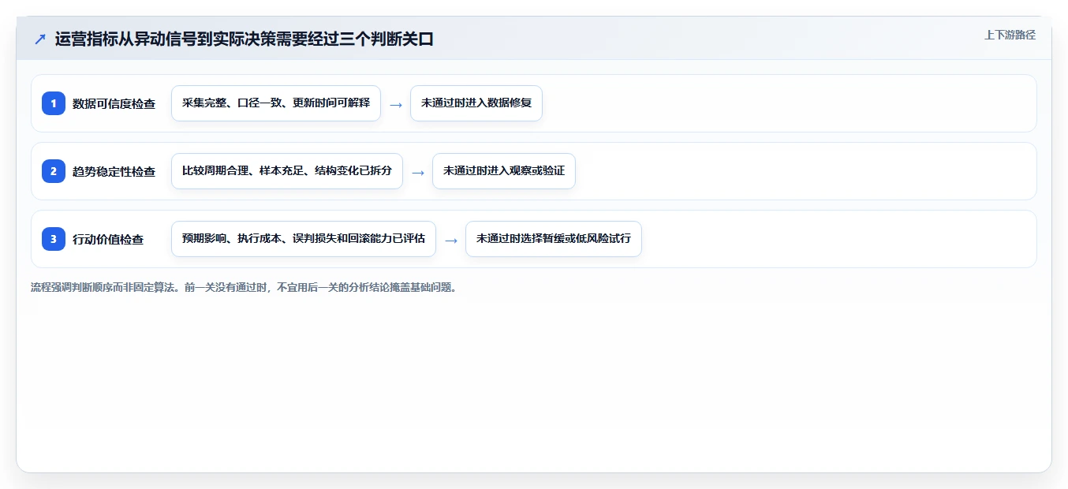Click the arrow before 未通过时进入观察或验证
1068x489 pixels.
click(x=418, y=172)
